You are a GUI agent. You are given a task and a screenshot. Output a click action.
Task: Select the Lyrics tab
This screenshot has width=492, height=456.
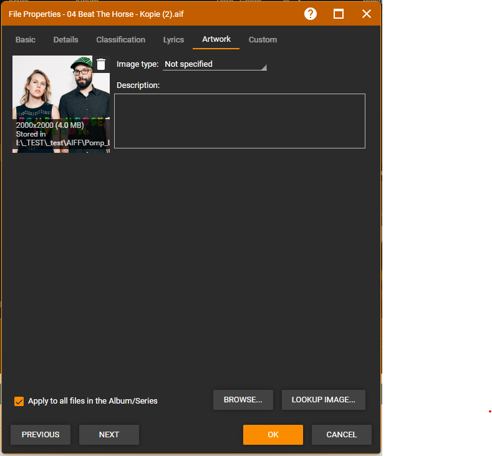[x=173, y=40]
